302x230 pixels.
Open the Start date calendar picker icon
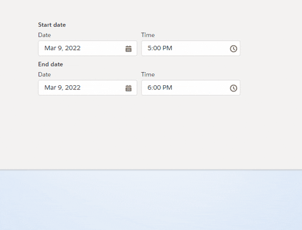(x=128, y=49)
